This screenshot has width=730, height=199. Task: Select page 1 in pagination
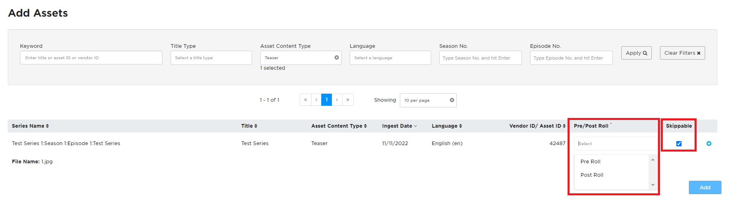327,100
